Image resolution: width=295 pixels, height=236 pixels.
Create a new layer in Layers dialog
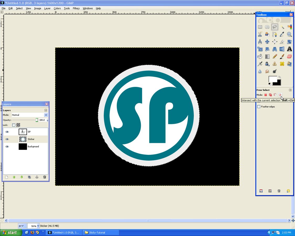coord(7,177)
